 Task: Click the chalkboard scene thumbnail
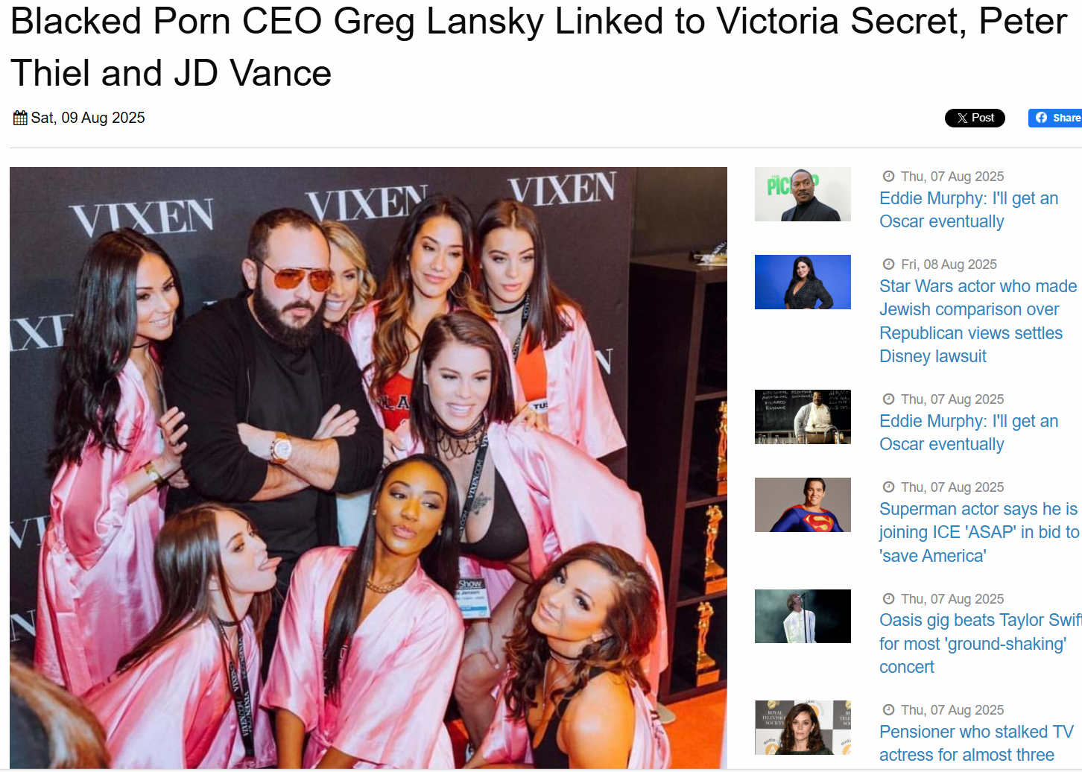tap(803, 417)
